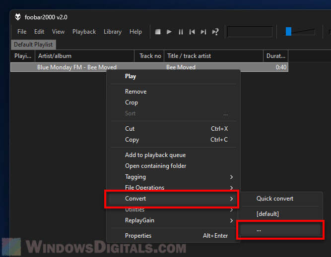331x257 pixels.
Task: Jump to previous track button
Action: tap(192, 32)
